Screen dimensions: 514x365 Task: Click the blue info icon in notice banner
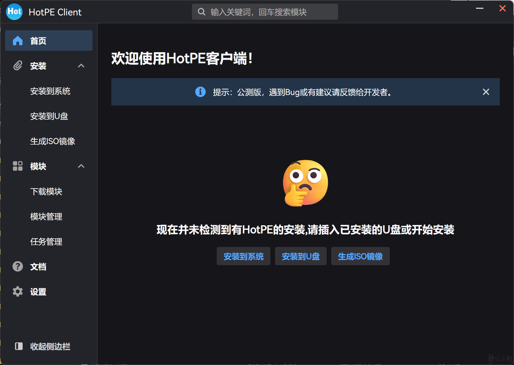point(200,92)
